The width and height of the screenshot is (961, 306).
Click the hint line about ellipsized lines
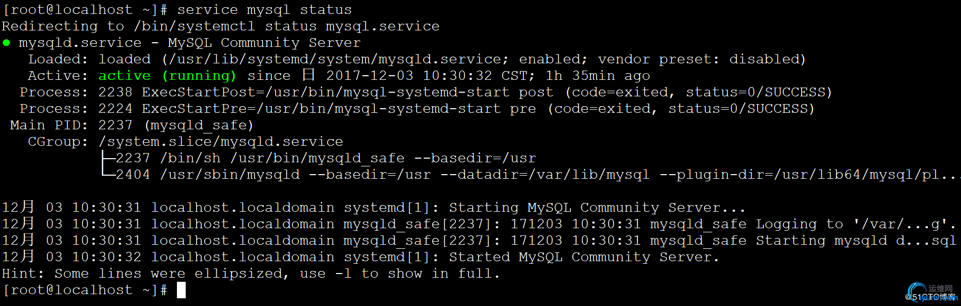pyautogui.click(x=251, y=274)
